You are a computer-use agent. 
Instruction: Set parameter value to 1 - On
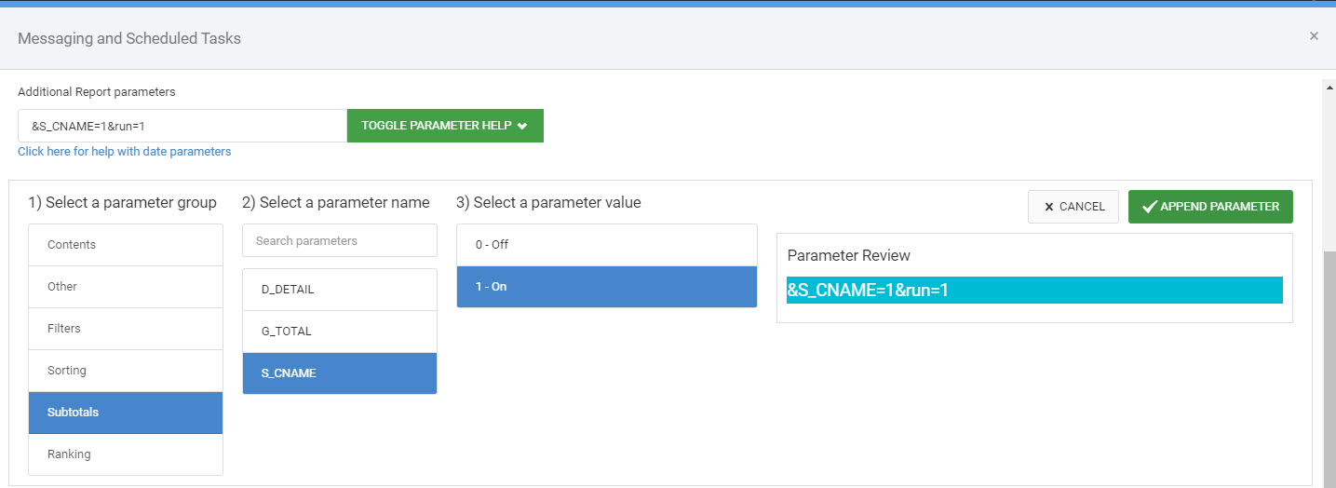tap(607, 287)
